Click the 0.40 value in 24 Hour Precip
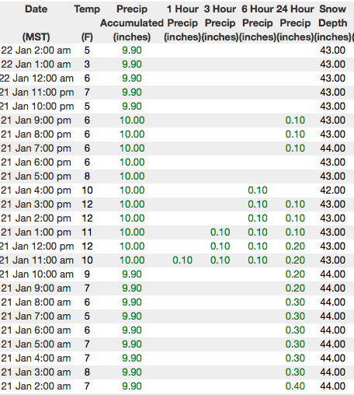Image resolution: width=354 pixels, height=395 pixels. click(295, 386)
